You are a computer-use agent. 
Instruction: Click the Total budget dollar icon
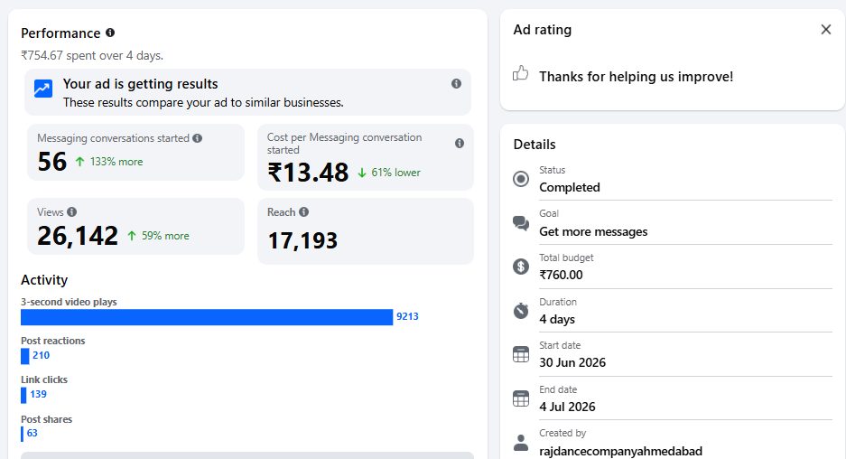[521, 267]
